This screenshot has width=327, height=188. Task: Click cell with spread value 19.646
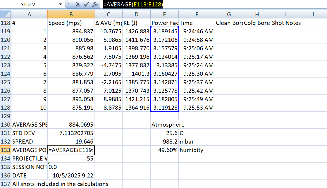pos(71,142)
